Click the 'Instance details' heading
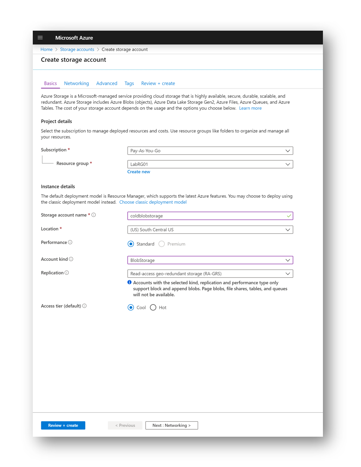 58,186
